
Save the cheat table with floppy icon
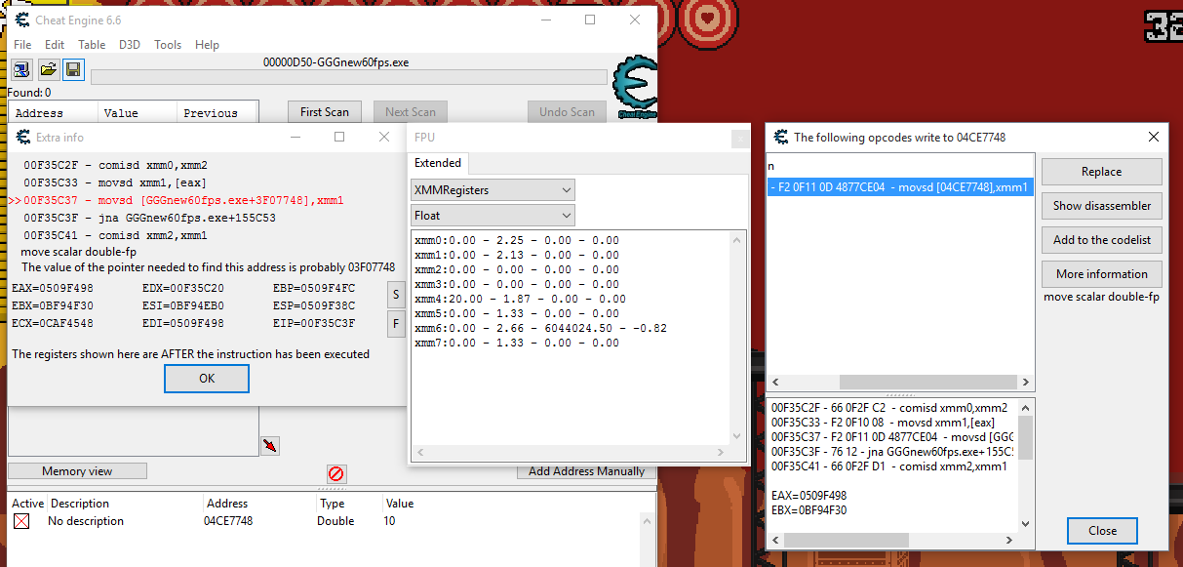click(x=72, y=68)
